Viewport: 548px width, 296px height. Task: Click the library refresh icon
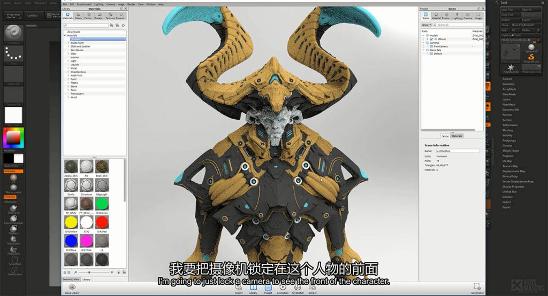123,26
